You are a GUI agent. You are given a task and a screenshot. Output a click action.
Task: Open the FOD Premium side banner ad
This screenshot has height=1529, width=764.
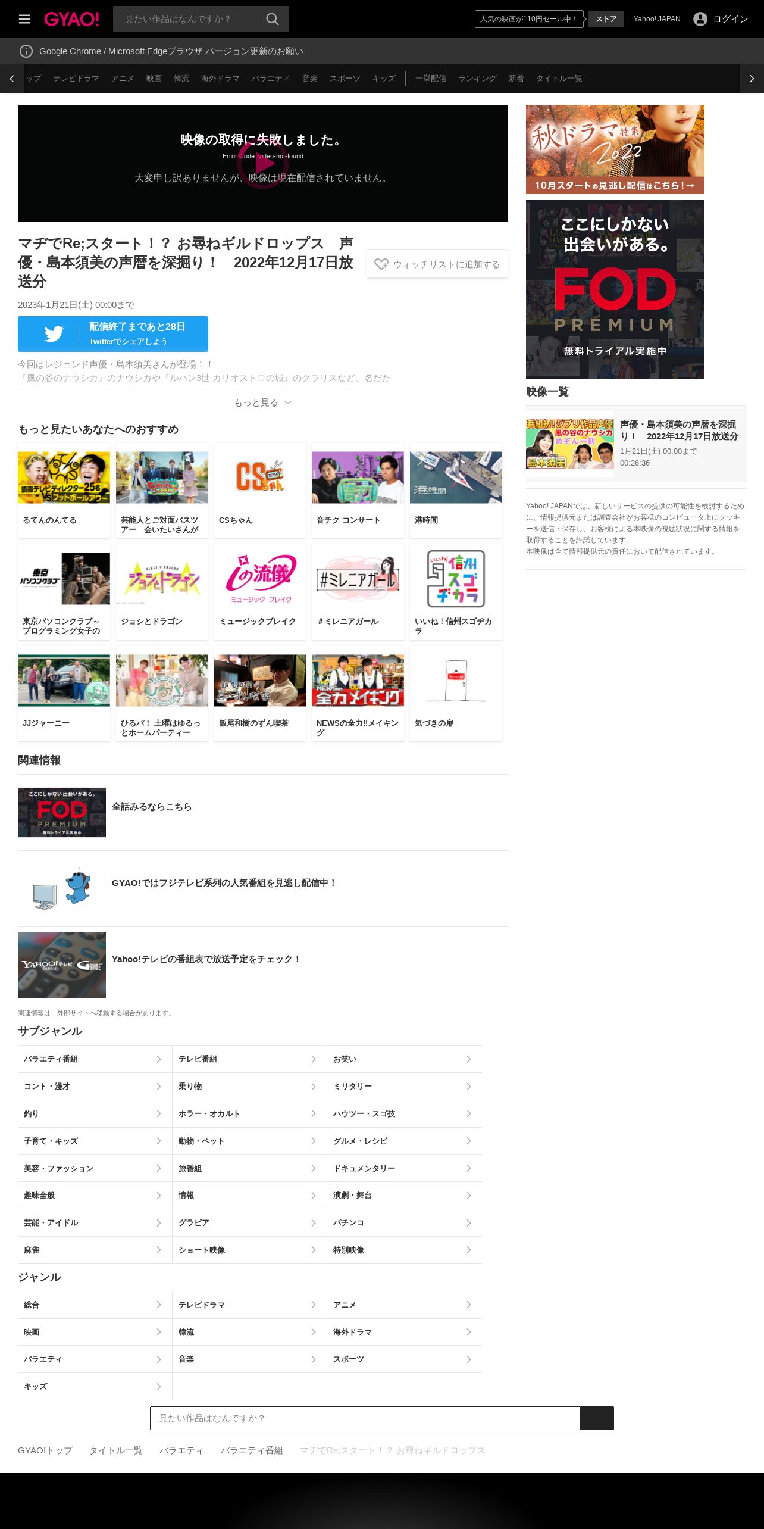pos(615,289)
